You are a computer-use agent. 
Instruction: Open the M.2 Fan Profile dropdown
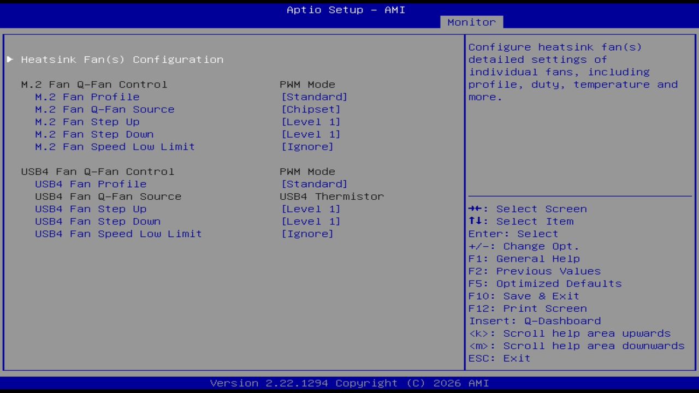point(315,97)
